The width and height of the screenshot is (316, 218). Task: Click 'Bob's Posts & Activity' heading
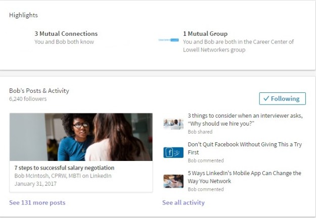[x=39, y=91]
